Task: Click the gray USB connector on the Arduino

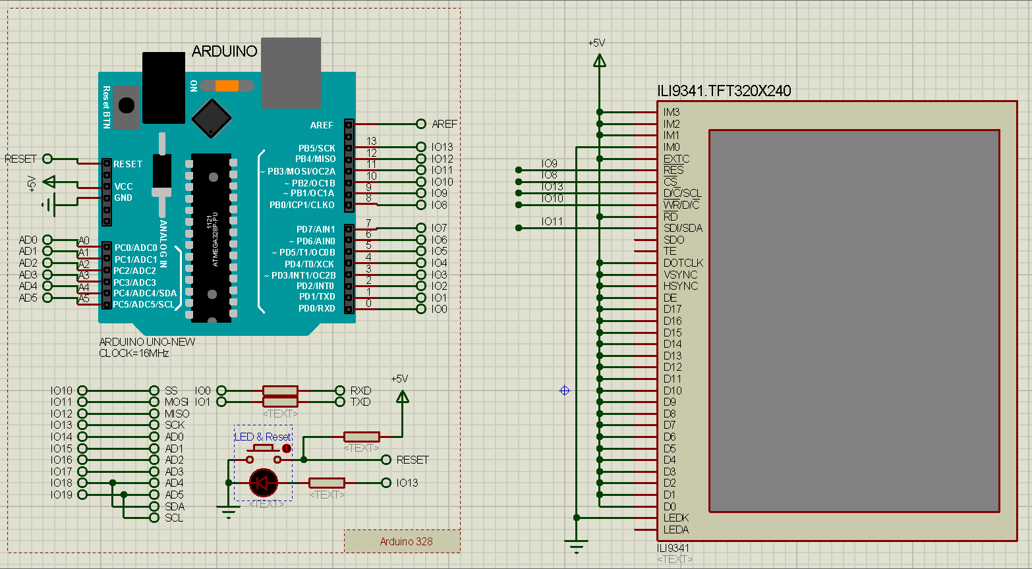Action: coord(291,71)
